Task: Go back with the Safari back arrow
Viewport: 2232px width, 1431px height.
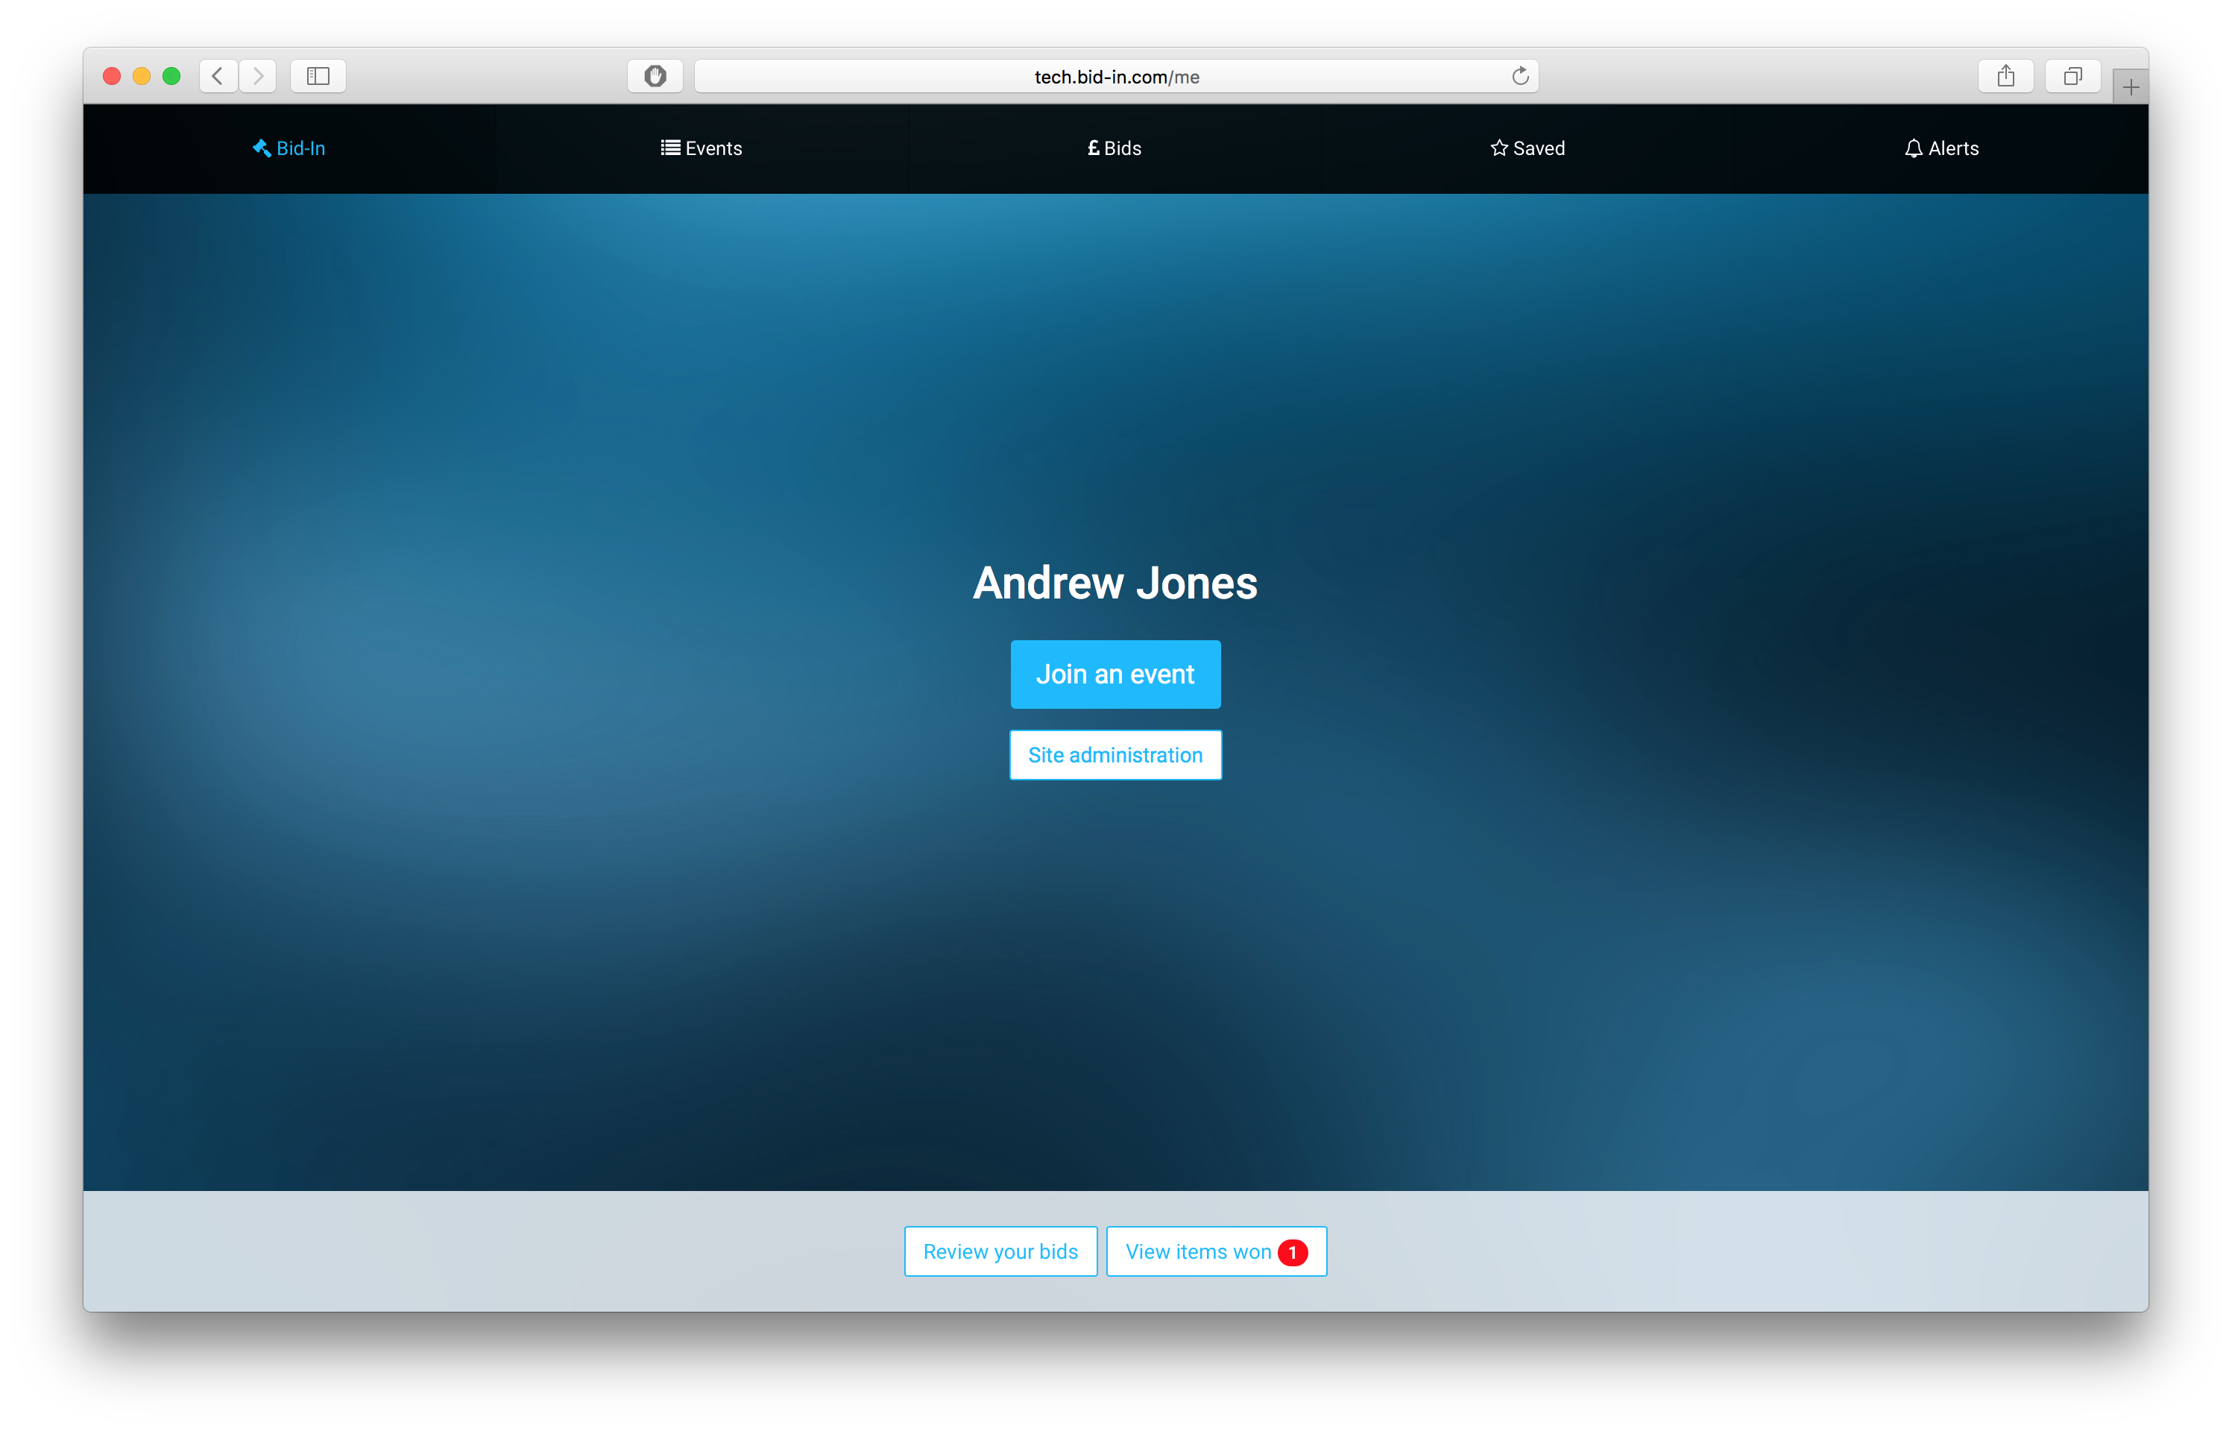Action: click(218, 76)
